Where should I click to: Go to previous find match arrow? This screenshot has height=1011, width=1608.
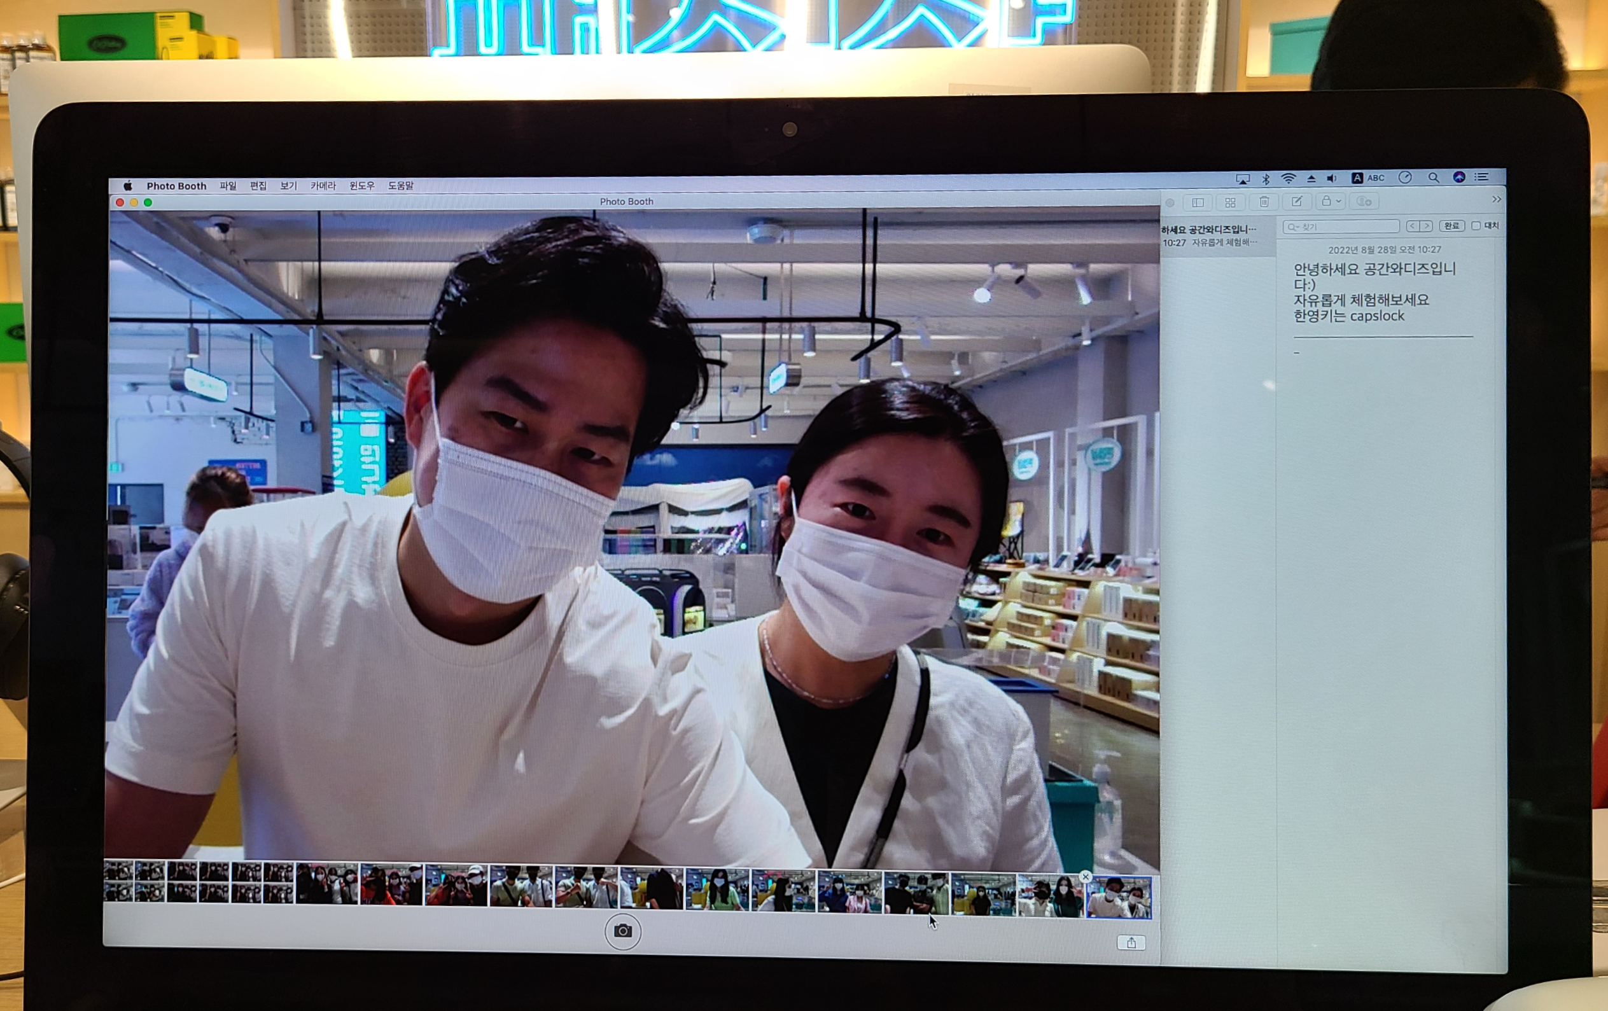(1413, 226)
